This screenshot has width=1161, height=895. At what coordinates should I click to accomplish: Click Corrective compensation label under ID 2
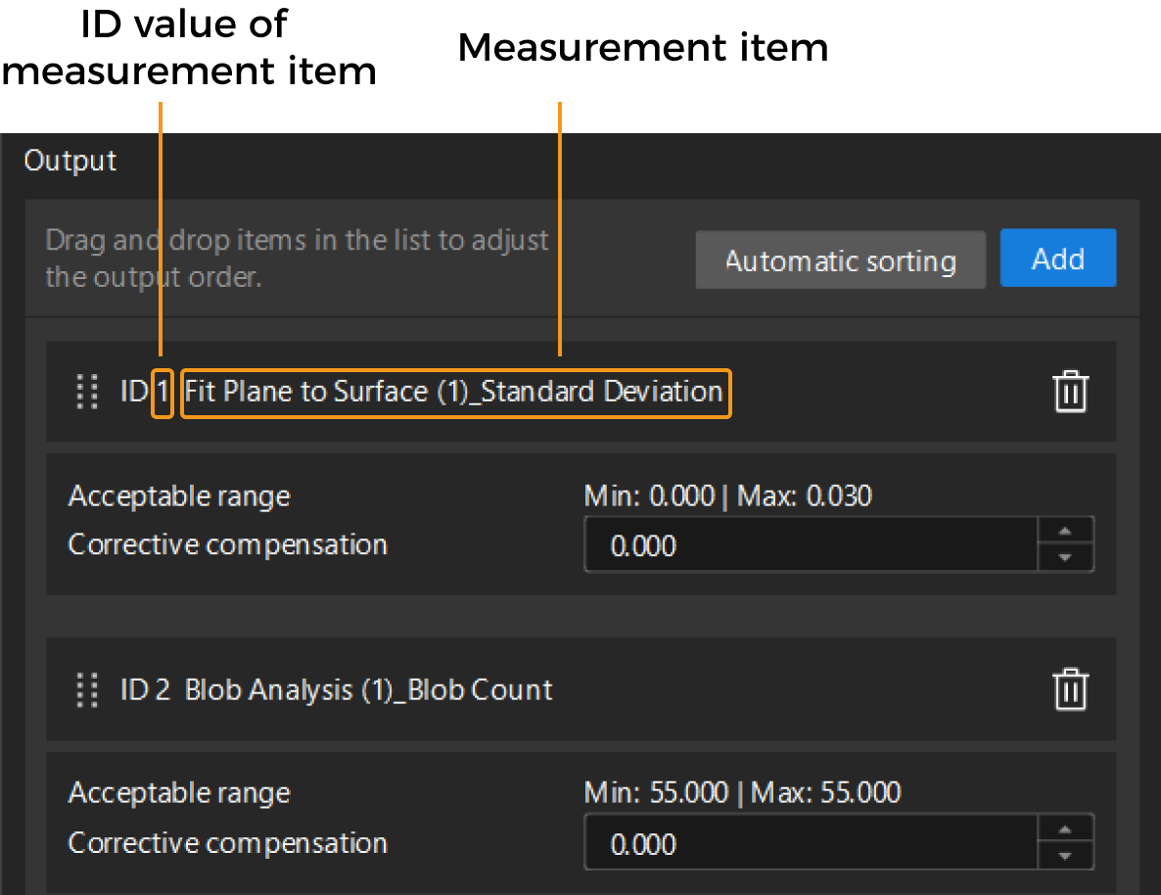click(x=227, y=843)
